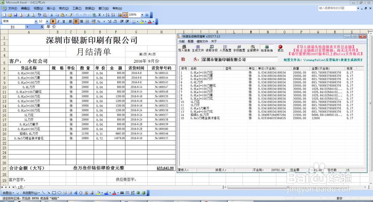Open the AutoSum functions dropdown arrow
The image size is (373, 202).
[x=103, y=15]
